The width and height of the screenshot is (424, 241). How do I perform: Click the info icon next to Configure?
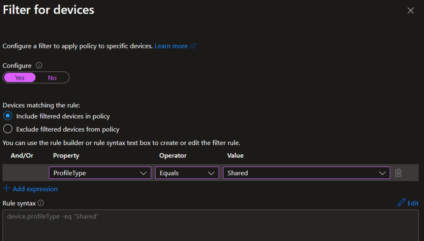click(39, 65)
